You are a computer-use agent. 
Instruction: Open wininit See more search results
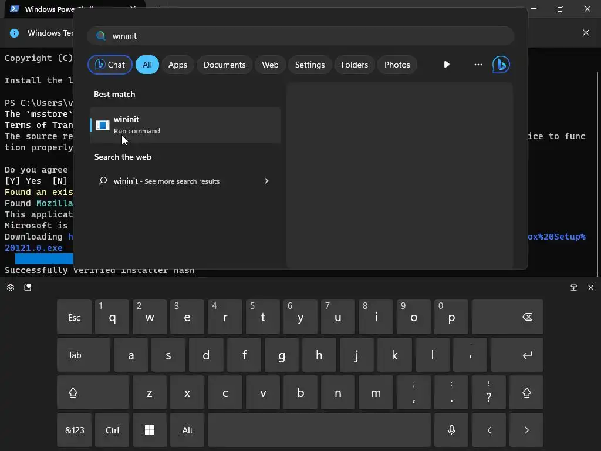185,181
